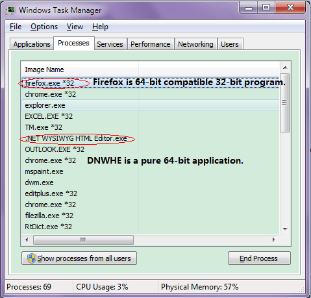
Task: Switch to the Users tab
Action: coord(230,44)
